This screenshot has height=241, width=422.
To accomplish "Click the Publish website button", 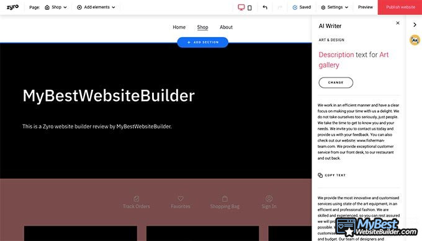I will 400,7.
